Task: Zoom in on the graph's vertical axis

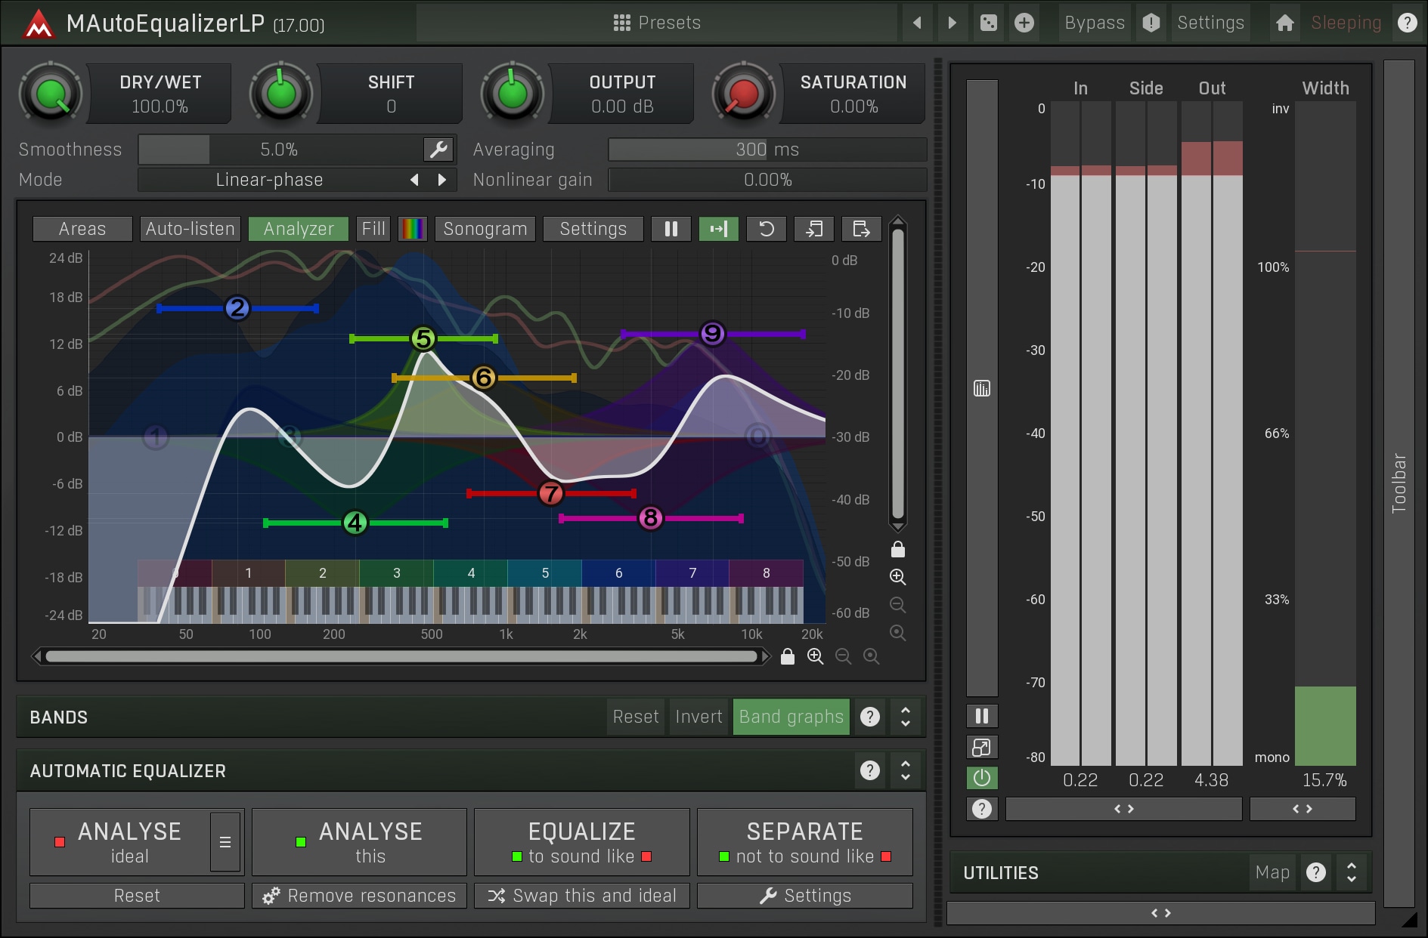Action: tap(897, 577)
